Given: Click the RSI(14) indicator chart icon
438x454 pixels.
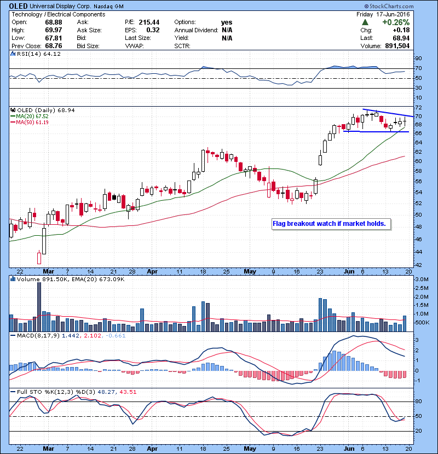Looking at the screenshot, I should tap(13, 54).
